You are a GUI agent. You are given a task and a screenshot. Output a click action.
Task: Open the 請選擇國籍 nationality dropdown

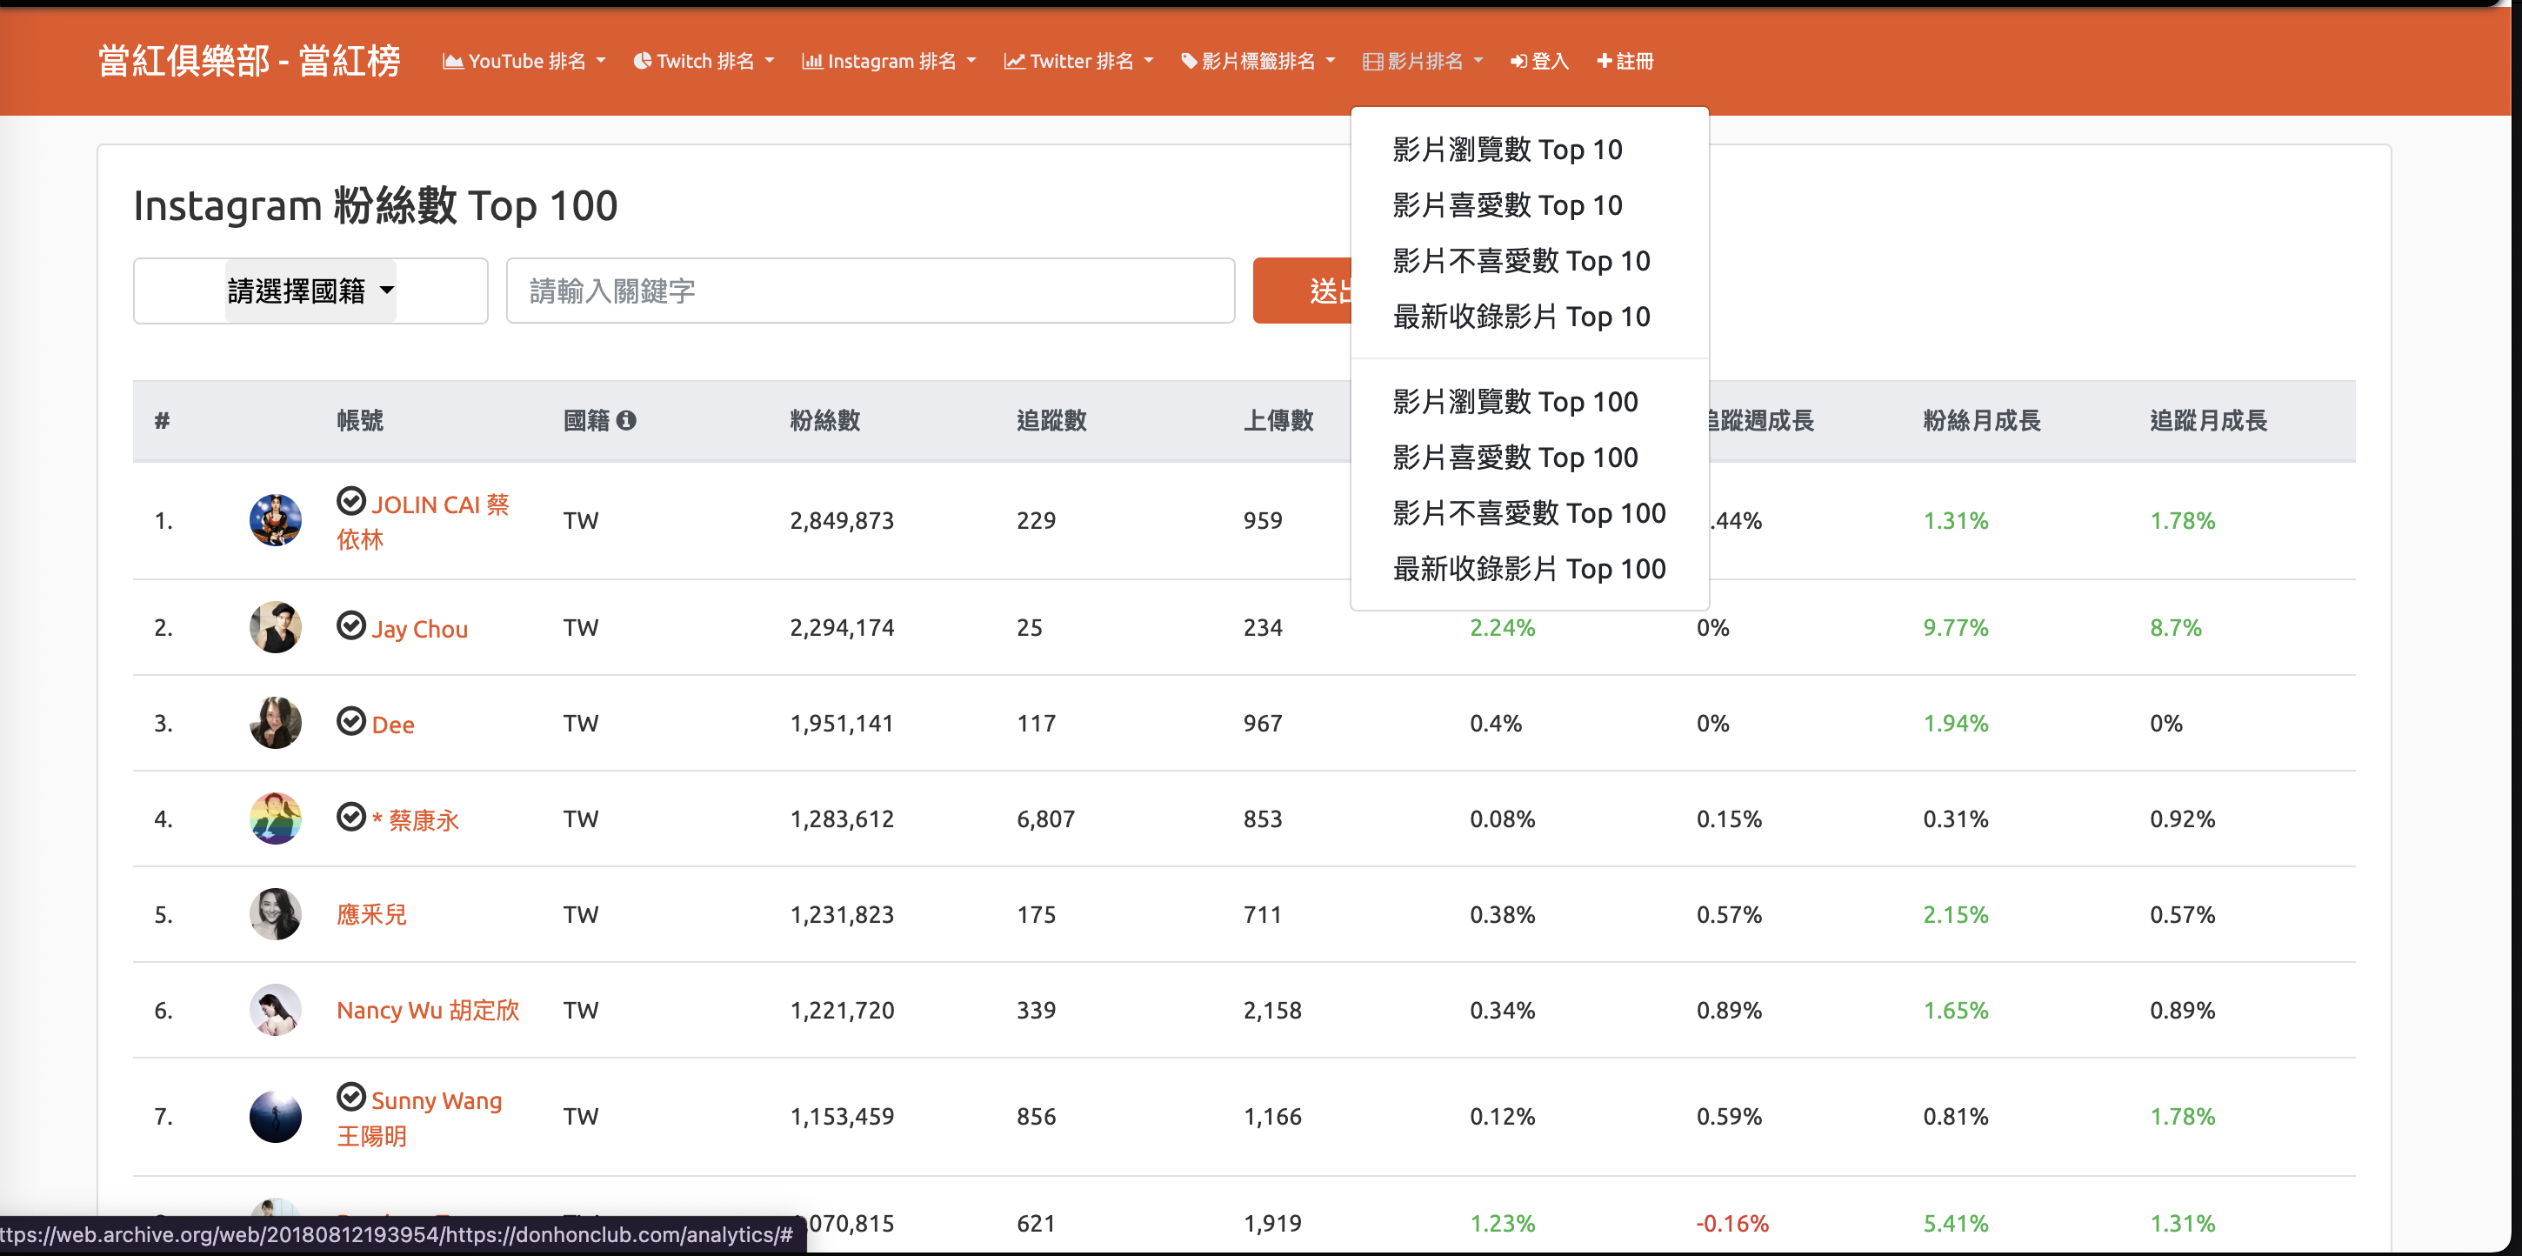point(310,291)
